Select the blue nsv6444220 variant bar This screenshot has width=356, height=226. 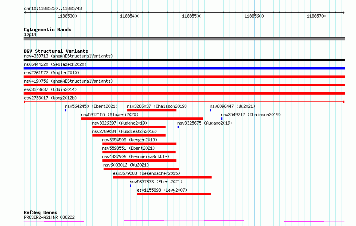tap(184, 68)
